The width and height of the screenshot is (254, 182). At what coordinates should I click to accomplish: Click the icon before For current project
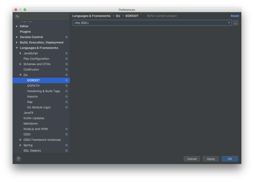pos(148,16)
